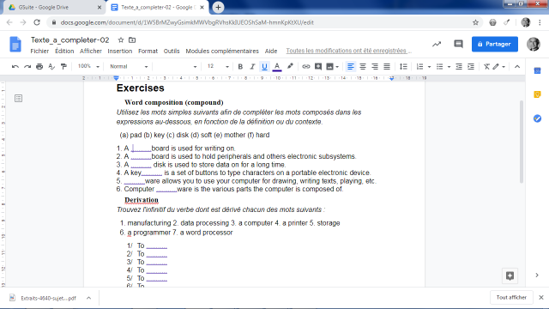549x309 pixels.
Task: Star the document Texte_a_completer-02
Action: 121,40
